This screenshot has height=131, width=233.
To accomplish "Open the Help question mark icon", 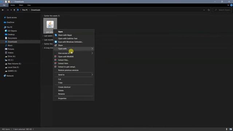I will pos(232,5).
